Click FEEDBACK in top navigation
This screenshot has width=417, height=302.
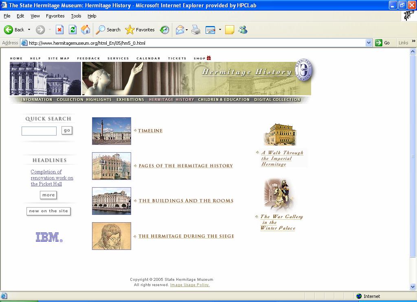click(88, 58)
